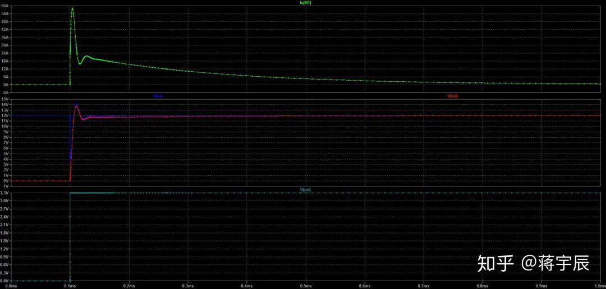This screenshot has height=289, width=606.
Task: Click the 36A axis label
Action: pos(6,37)
